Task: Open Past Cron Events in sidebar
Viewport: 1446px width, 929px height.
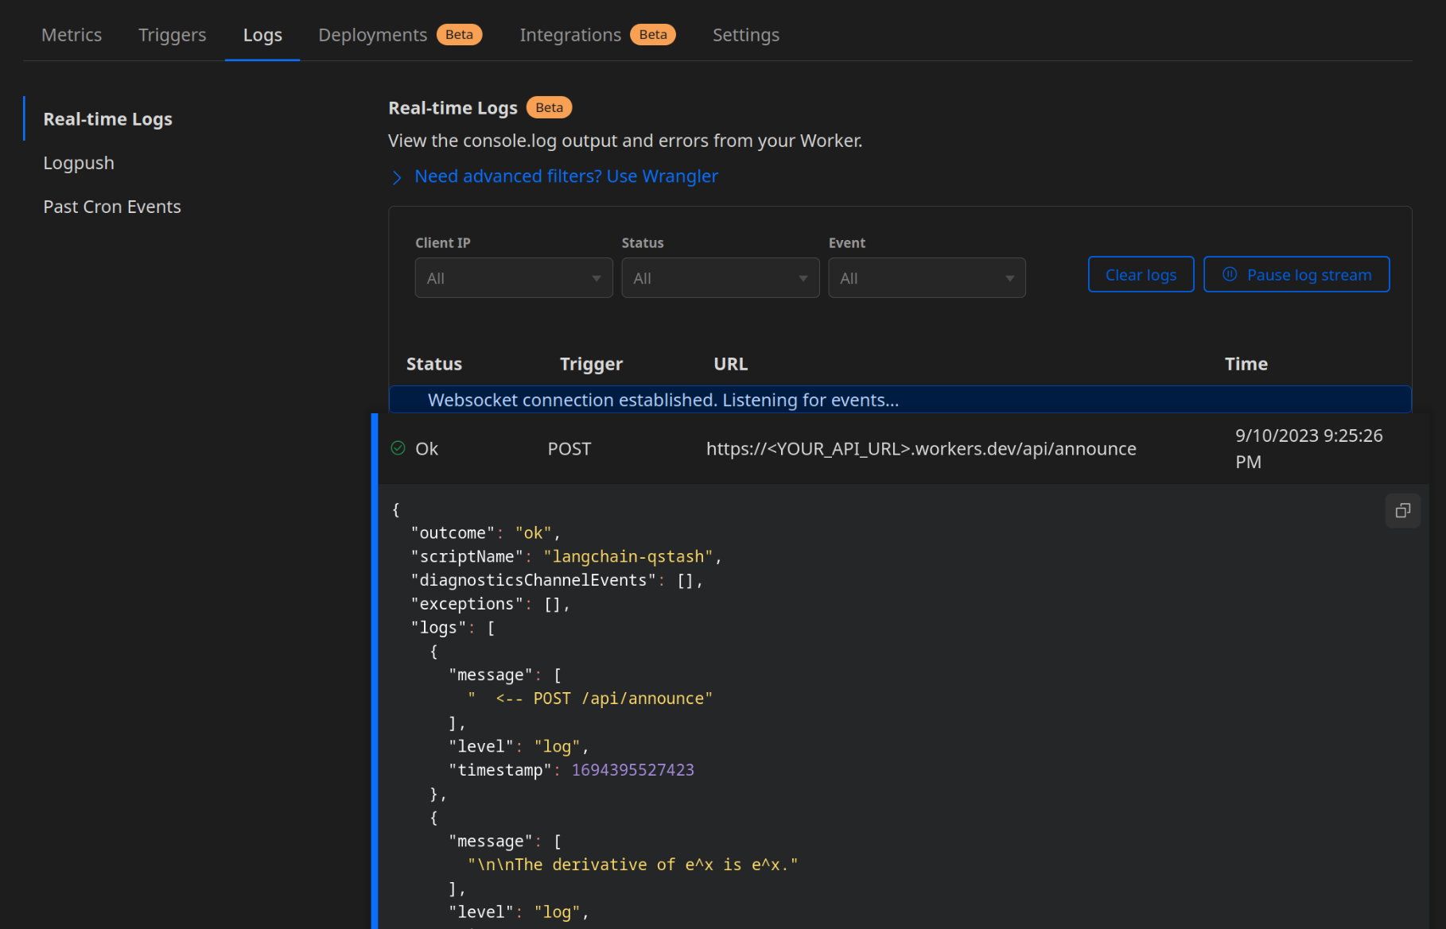Action: [112, 207]
